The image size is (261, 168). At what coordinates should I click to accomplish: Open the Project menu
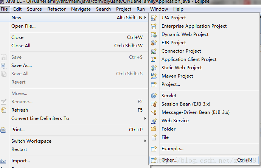point(124,9)
